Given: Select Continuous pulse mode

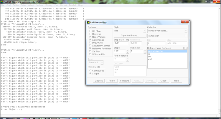Looking at the screenshot, I should (90, 71).
